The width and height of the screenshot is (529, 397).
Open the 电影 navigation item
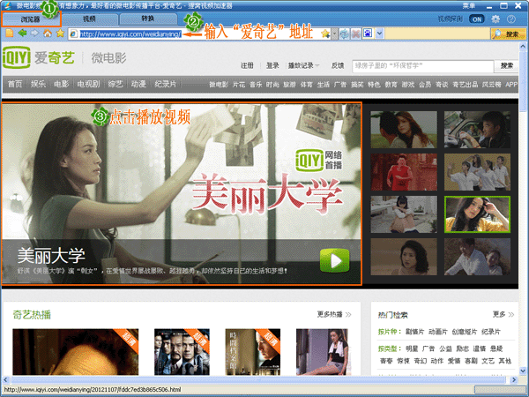click(x=62, y=84)
